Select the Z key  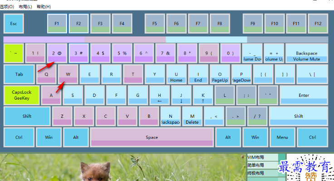click(x=62, y=116)
